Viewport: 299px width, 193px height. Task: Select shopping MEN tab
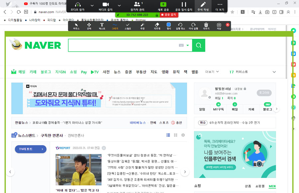(272, 186)
